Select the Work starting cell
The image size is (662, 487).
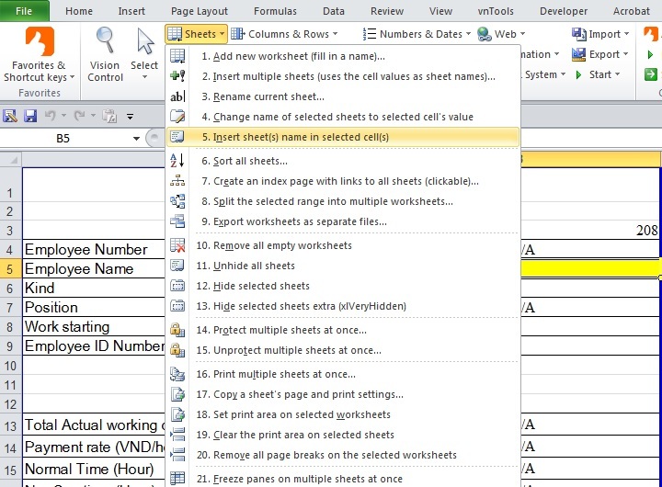click(x=93, y=326)
